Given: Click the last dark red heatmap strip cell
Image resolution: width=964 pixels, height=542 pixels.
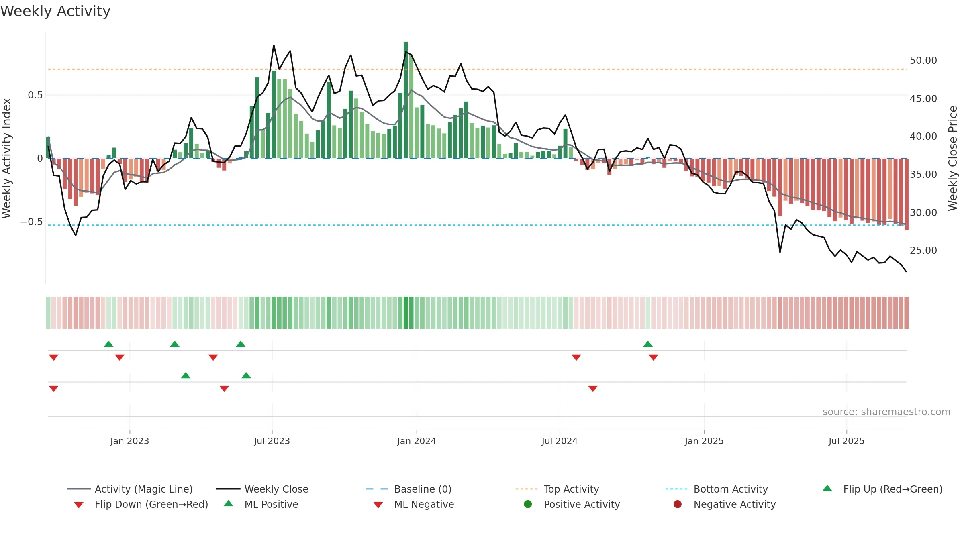Looking at the screenshot, I should [907, 313].
